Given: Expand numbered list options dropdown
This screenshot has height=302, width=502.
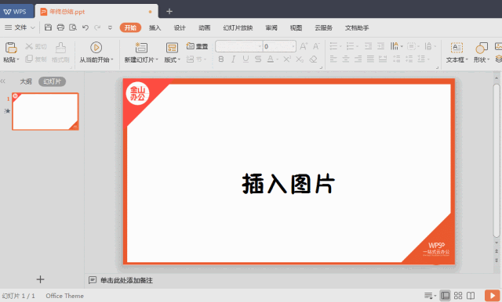Looking at the screenshot, I should [358, 47].
